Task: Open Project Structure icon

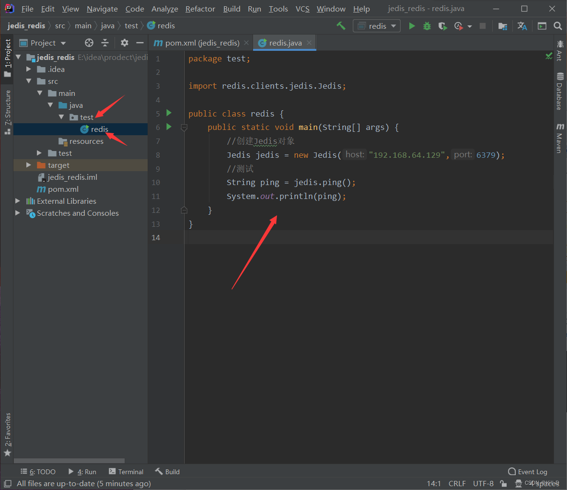Action: click(x=503, y=26)
